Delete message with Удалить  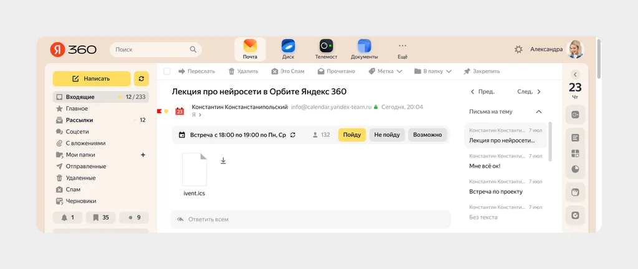[x=244, y=71]
